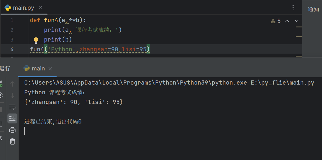
Task: Close the main run tab
Action: (x=50, y=69)
